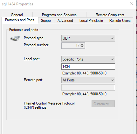137x134 pixels.
Task: Click the empty remote port text field
Action: pos(88,87)
